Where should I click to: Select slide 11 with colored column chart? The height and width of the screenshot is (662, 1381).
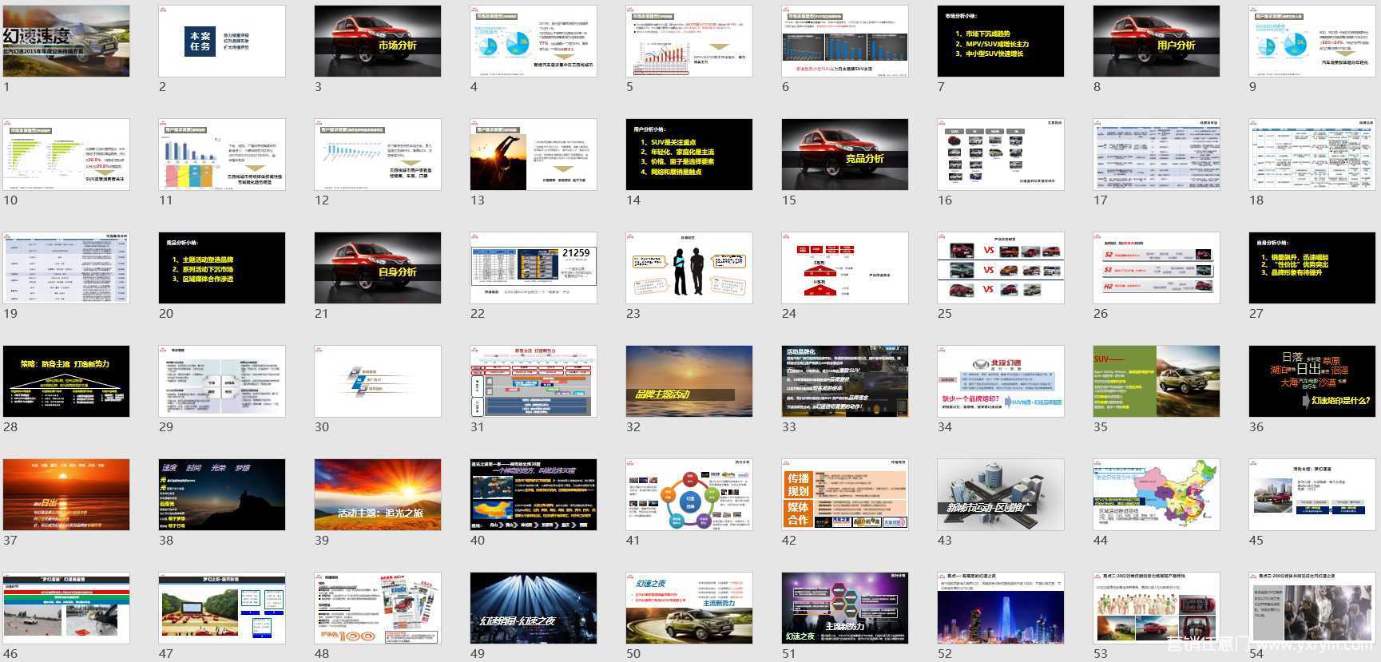coord(222,155)
